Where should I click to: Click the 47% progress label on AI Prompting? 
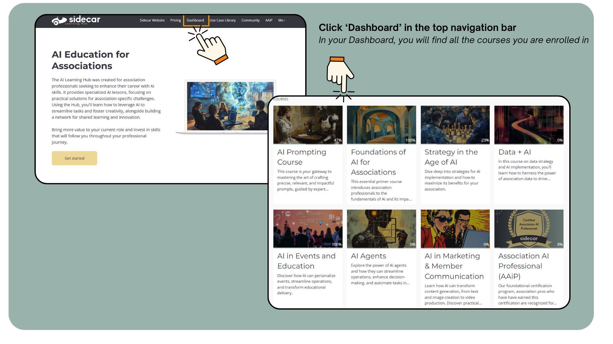[x=337, y=140]
